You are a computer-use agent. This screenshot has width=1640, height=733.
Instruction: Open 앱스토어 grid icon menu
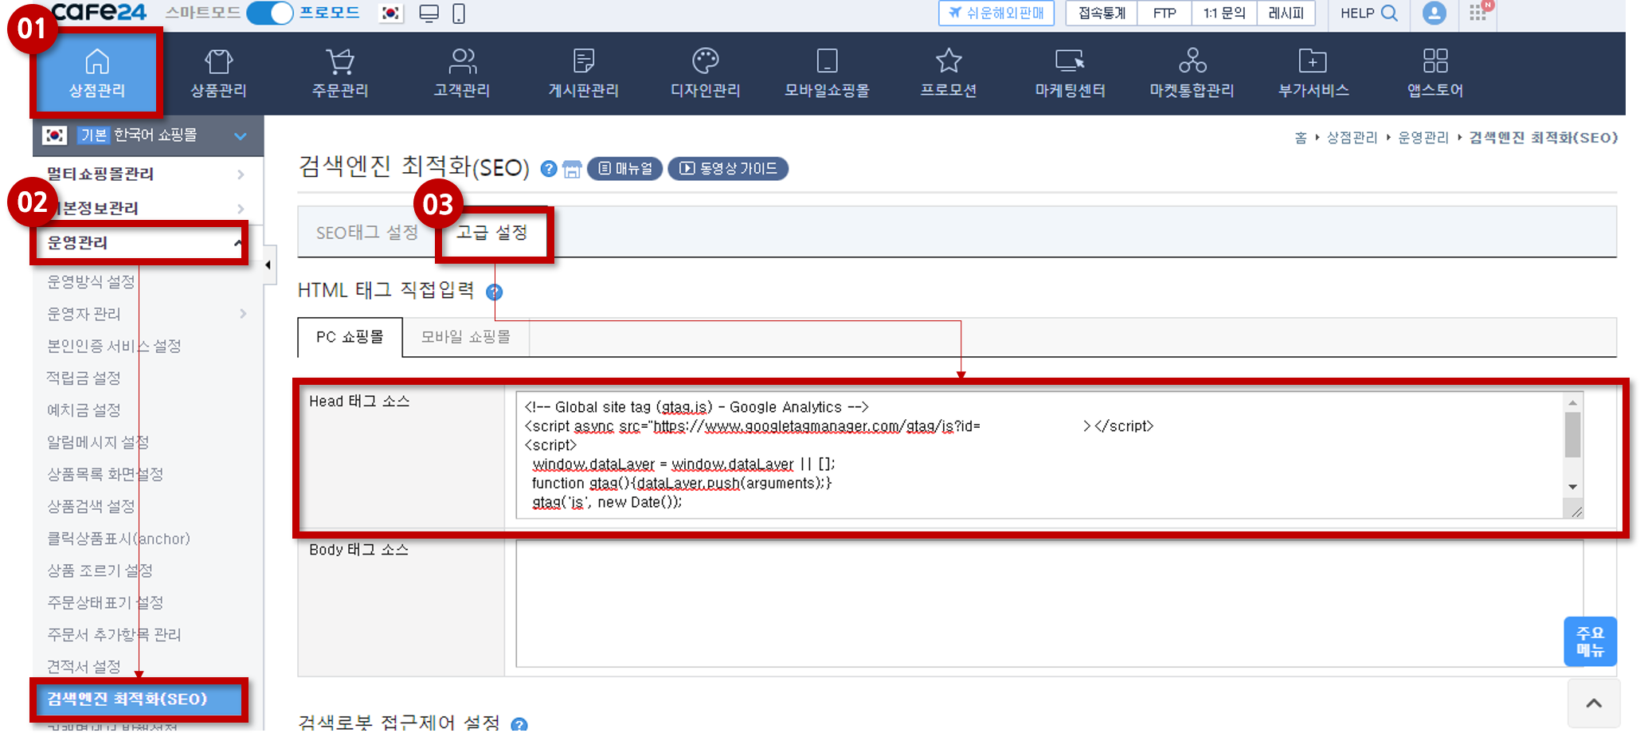[1435, 73]
